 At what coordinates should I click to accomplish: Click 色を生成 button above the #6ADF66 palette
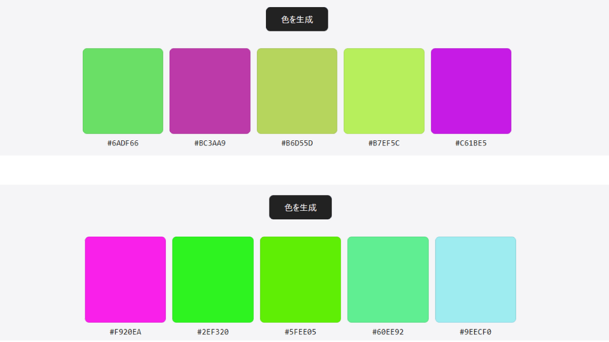click(297, 19)
